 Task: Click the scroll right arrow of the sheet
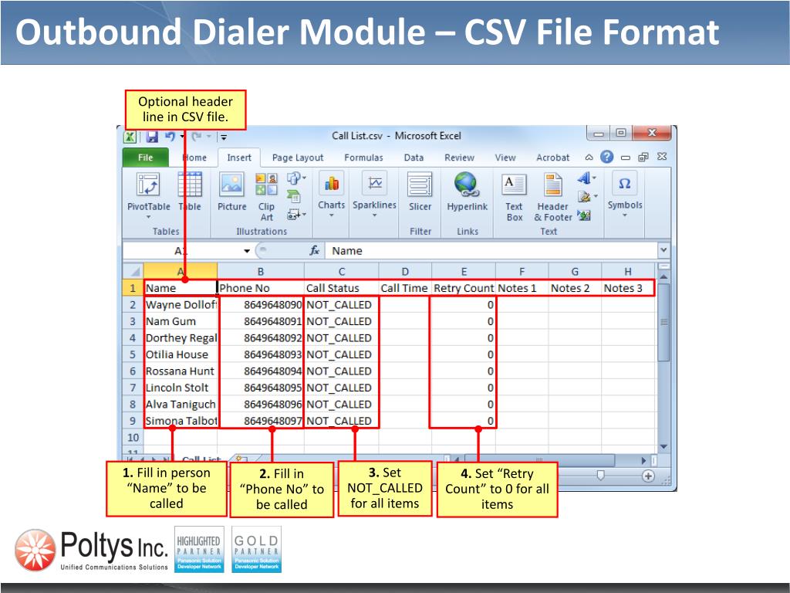coord(643,460)
